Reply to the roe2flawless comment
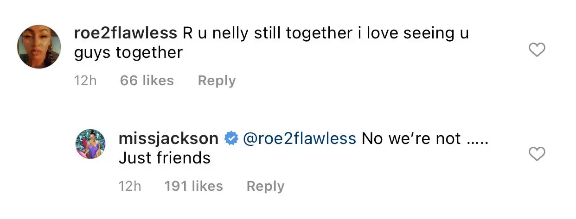 click(x=217, y=81)
